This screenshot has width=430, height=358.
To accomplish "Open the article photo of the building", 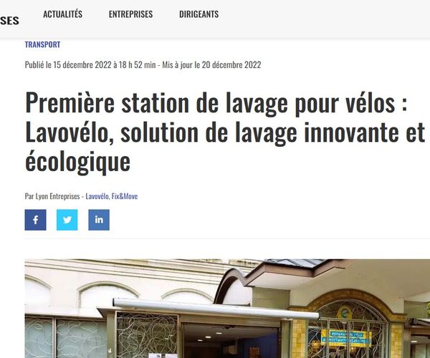I will tap(227, 309).
